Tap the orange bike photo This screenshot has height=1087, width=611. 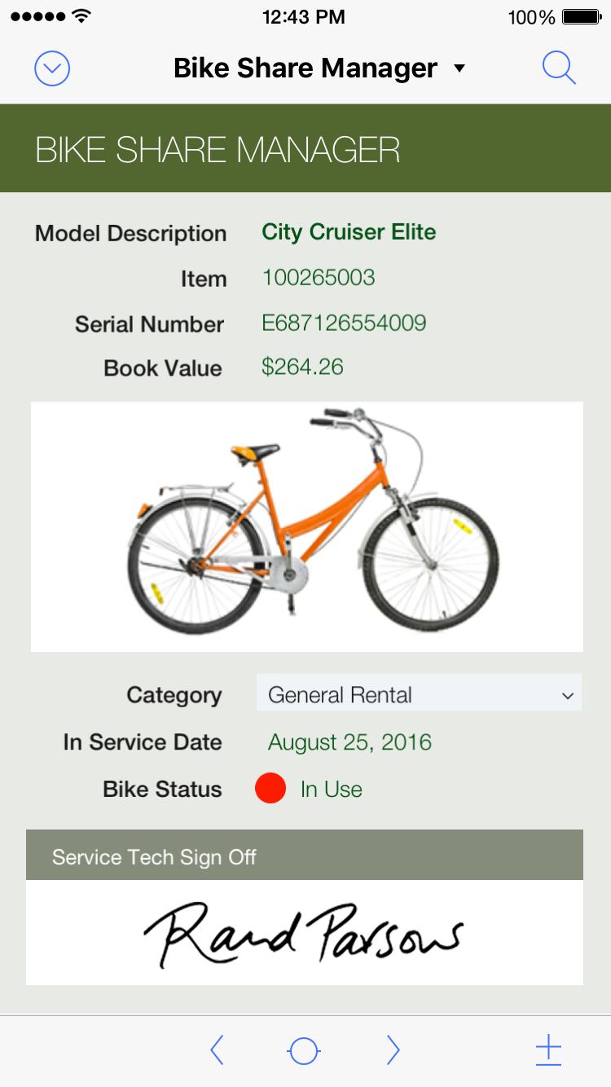(x=307, y=526)
